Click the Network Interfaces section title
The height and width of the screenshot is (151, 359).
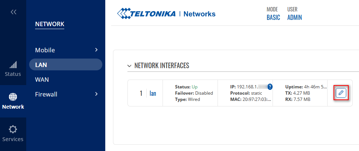pos(162,66)
